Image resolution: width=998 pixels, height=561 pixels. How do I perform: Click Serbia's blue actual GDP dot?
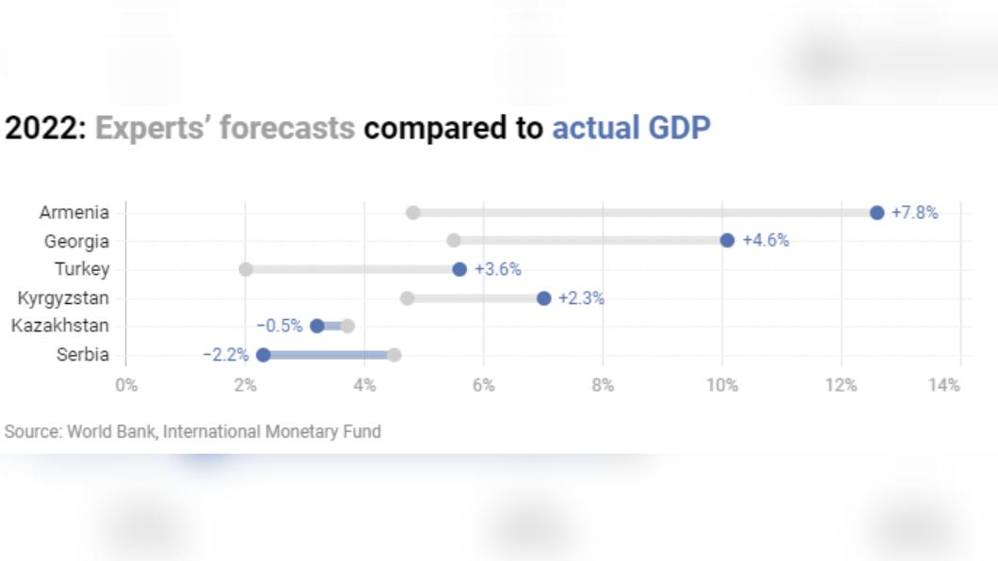click(x=264, y=355)
